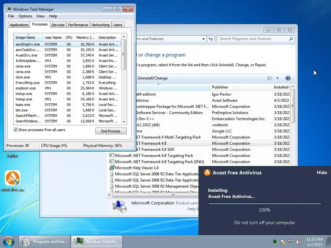331x248 pixels.
Task: Select the lsm.exe process row
Action: click(67, 110)
